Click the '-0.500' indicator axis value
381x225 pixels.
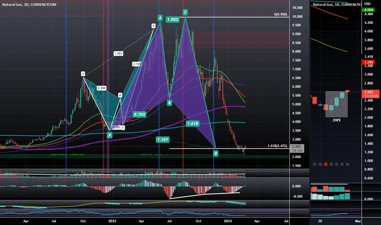point(296,196)
